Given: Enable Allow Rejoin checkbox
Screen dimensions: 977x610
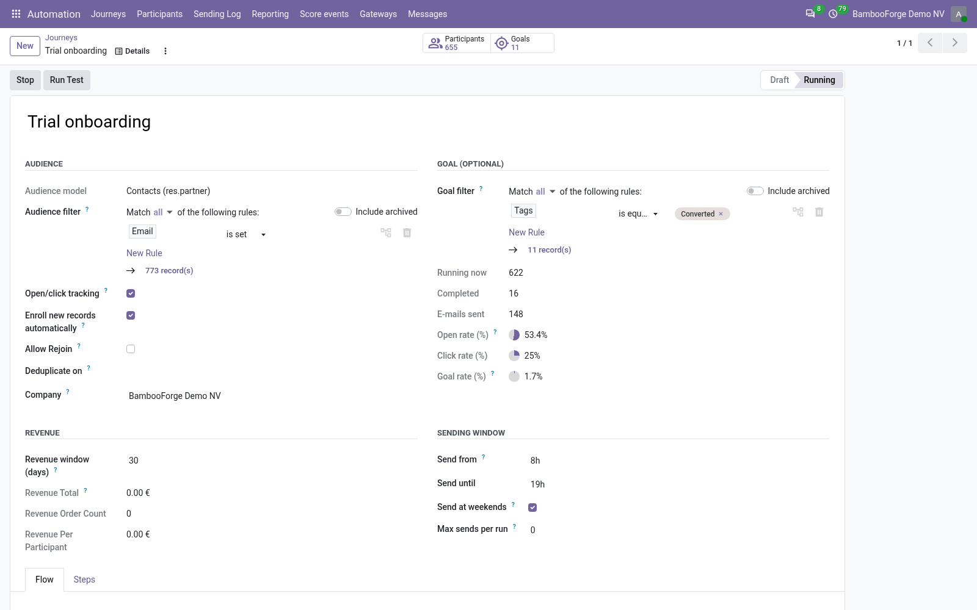Looking at the screenshot, I should [x=131, y=349].
